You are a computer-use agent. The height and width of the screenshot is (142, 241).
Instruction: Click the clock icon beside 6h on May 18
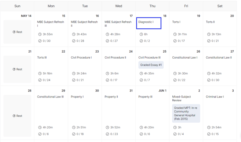click(141, 34)
